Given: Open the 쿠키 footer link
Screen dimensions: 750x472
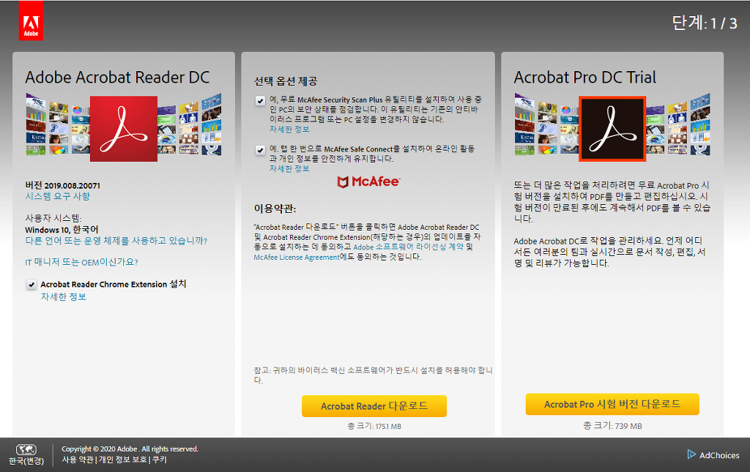Looking at the screenshot, I should [159, 460].
